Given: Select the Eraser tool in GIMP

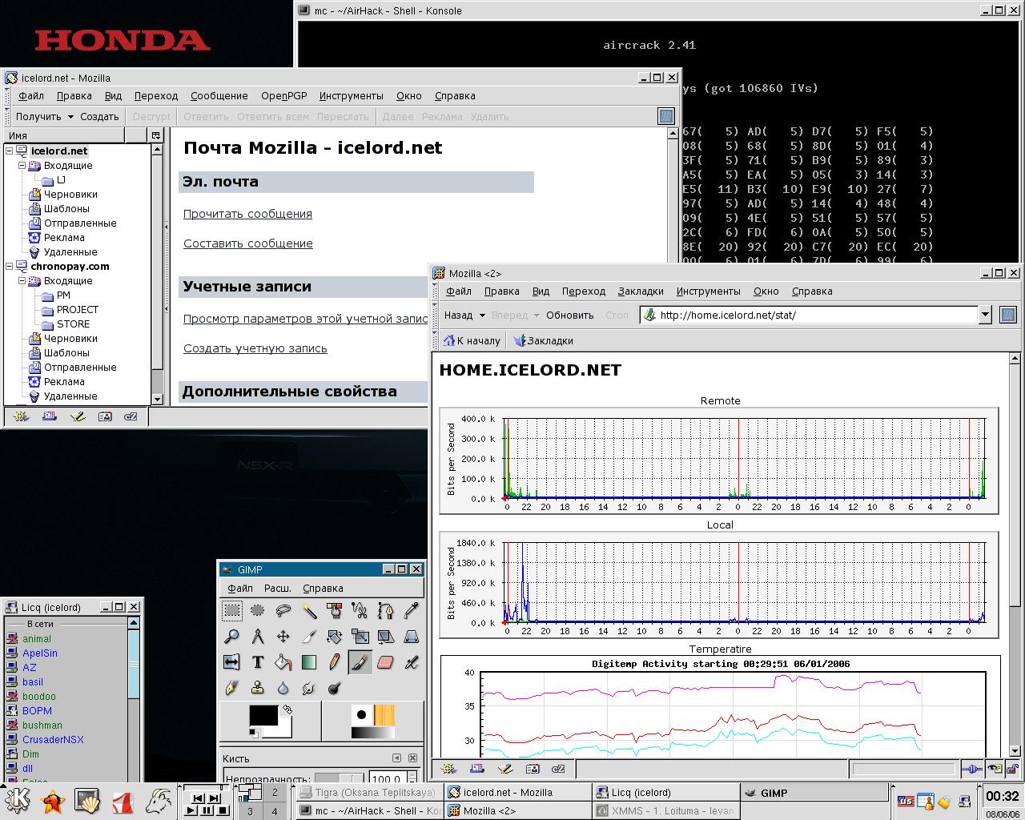Looking at the screenshot, I should (385, 662).
